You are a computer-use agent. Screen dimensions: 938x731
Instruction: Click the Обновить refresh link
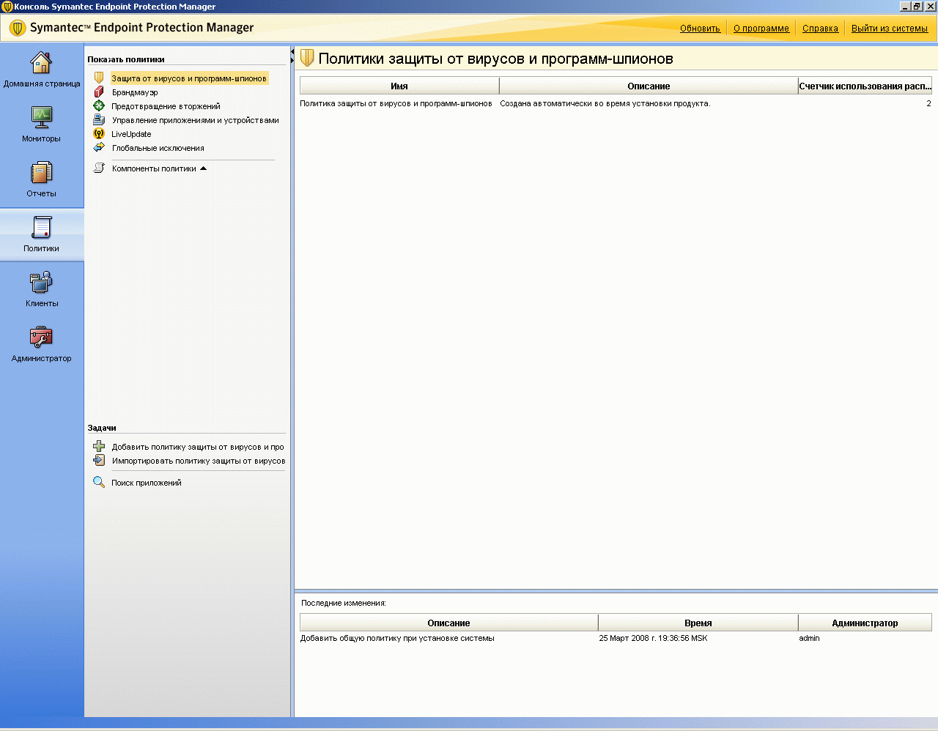point(700,29)
